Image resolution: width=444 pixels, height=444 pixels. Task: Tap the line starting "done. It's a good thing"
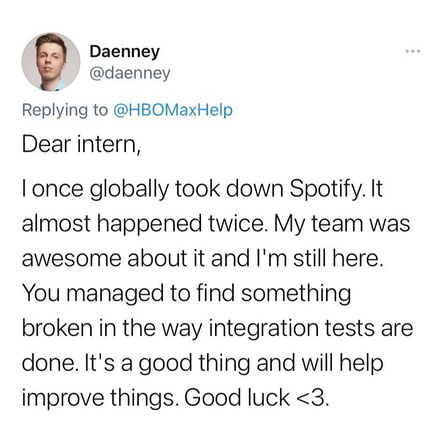(203, 364)
